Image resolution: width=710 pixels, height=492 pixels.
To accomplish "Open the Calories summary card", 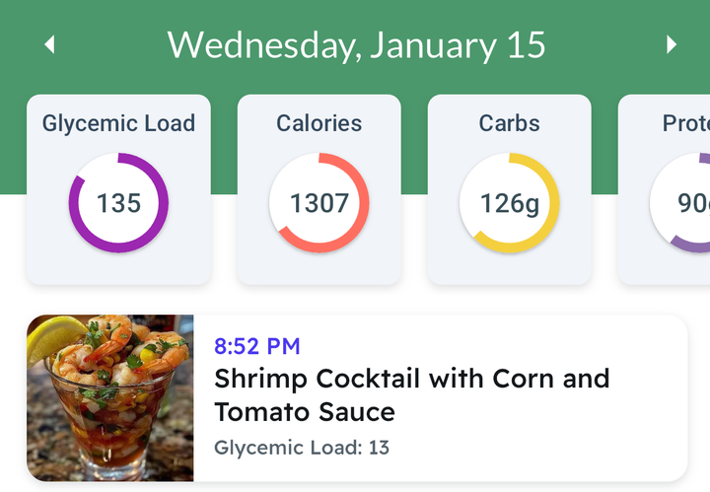I will click(x=319, y=189).
